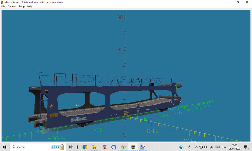Open the XnView eye icon app in taskbar

coord(123,147)
